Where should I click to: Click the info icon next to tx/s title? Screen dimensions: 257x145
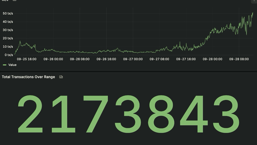(14, 1)
